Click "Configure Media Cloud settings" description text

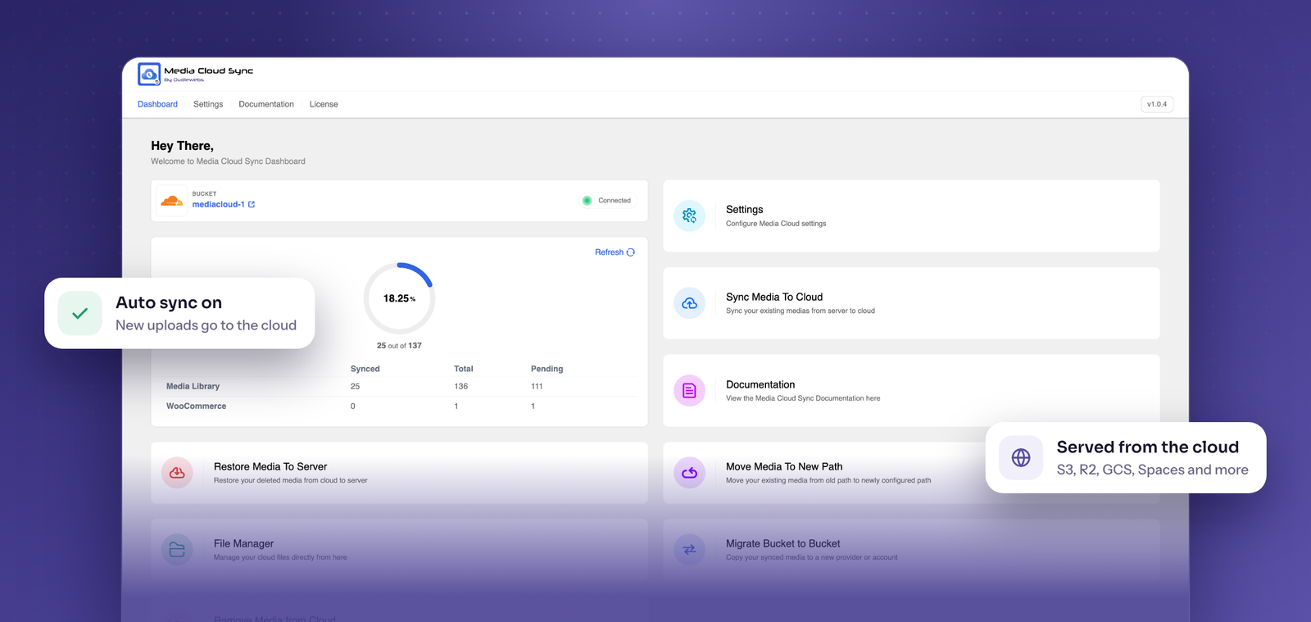(x=776, y=224)
